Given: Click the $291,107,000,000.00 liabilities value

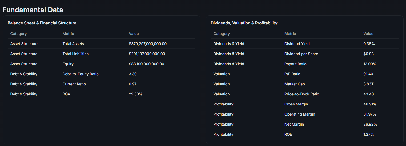Looking at the screenshot, I should [x=147, y=54].
